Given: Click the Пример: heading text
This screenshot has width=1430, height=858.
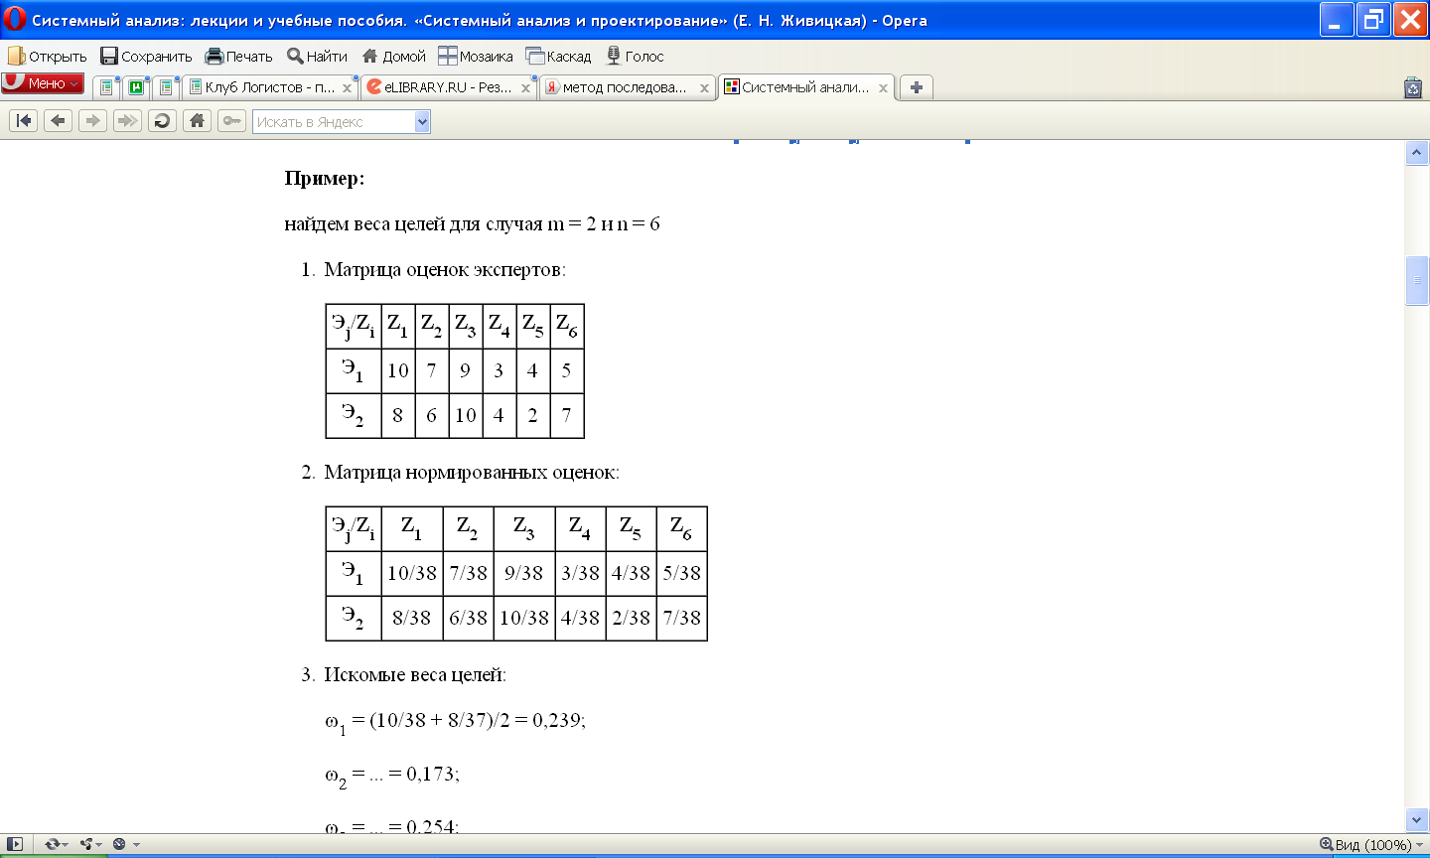Looking at the screenshot, I should [x=325, y=179].
